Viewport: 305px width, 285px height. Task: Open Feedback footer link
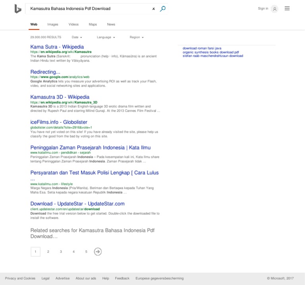click(x=122, y=278)
